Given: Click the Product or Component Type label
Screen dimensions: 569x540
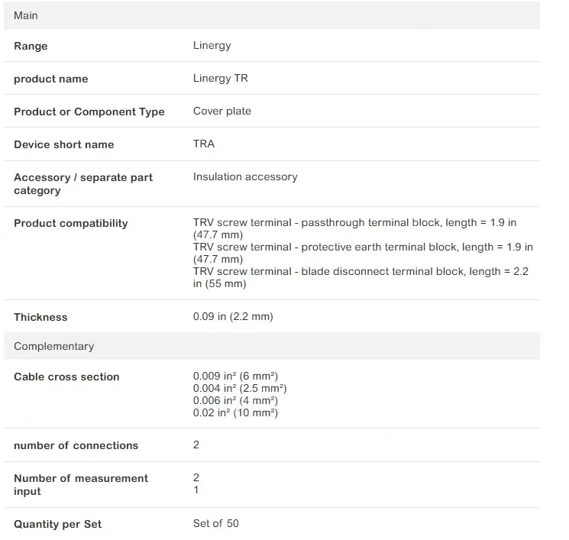Looking at the screenshot, I should click(89, 112).
